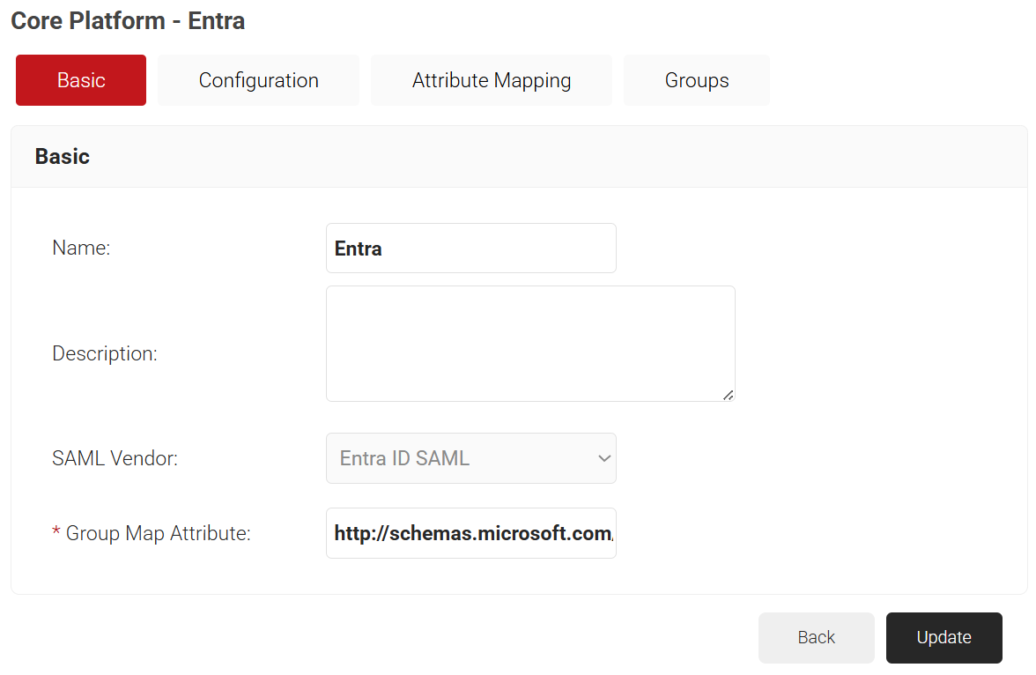Click the 'Description:' label

[x=104, y=353]
